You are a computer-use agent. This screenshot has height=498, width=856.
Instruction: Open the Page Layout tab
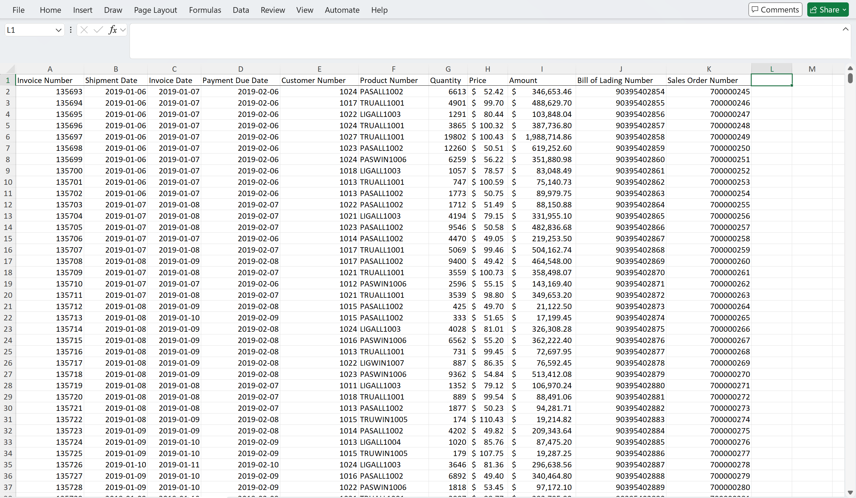click(155, 10)
